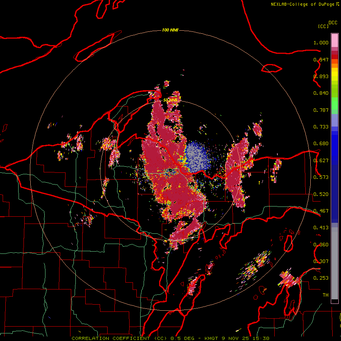The height and width of the screenshot is (341, 341).
Task: Click the 0.253 scale value
Action: tap(321, 278)
